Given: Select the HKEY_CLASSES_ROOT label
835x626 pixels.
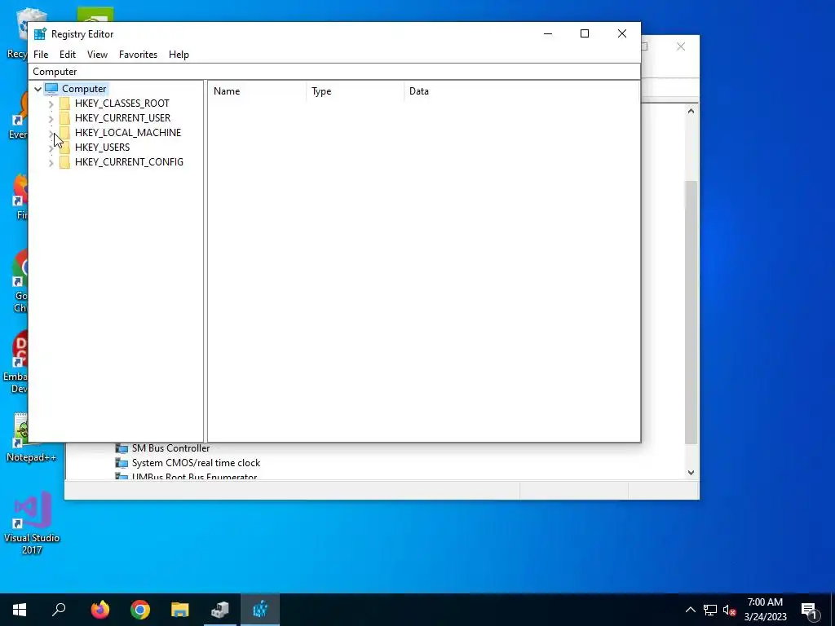Looking at the screenshot, I should pos(122,104).
